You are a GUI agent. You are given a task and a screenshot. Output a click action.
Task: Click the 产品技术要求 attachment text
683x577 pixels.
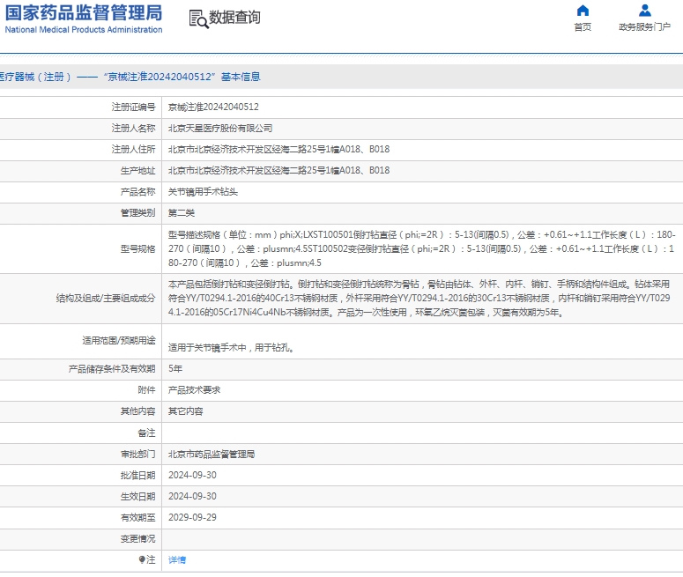(x=194, y=390)
